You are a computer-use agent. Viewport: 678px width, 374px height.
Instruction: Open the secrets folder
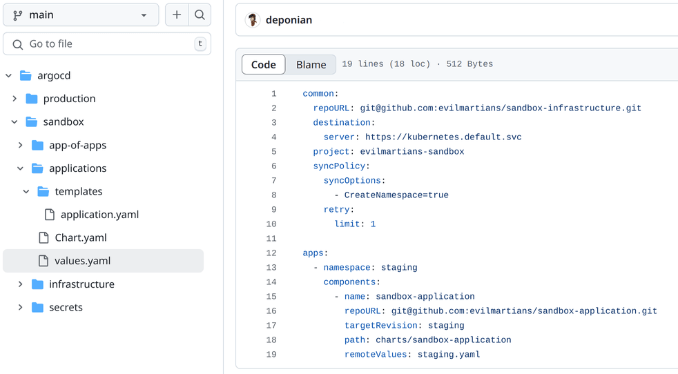tap(66, 308)
